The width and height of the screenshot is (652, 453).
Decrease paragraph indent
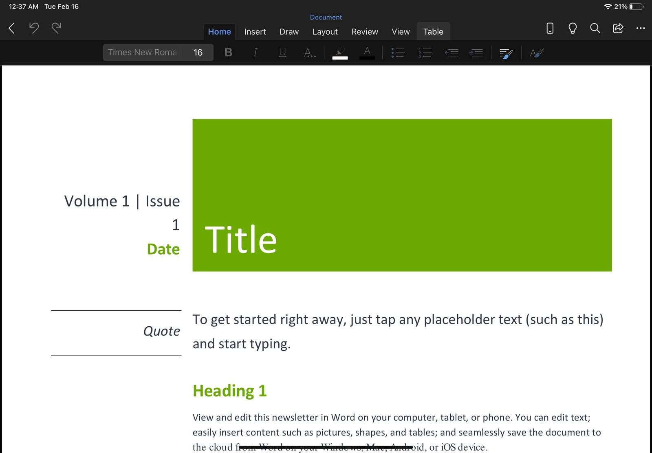coord(452,52)
